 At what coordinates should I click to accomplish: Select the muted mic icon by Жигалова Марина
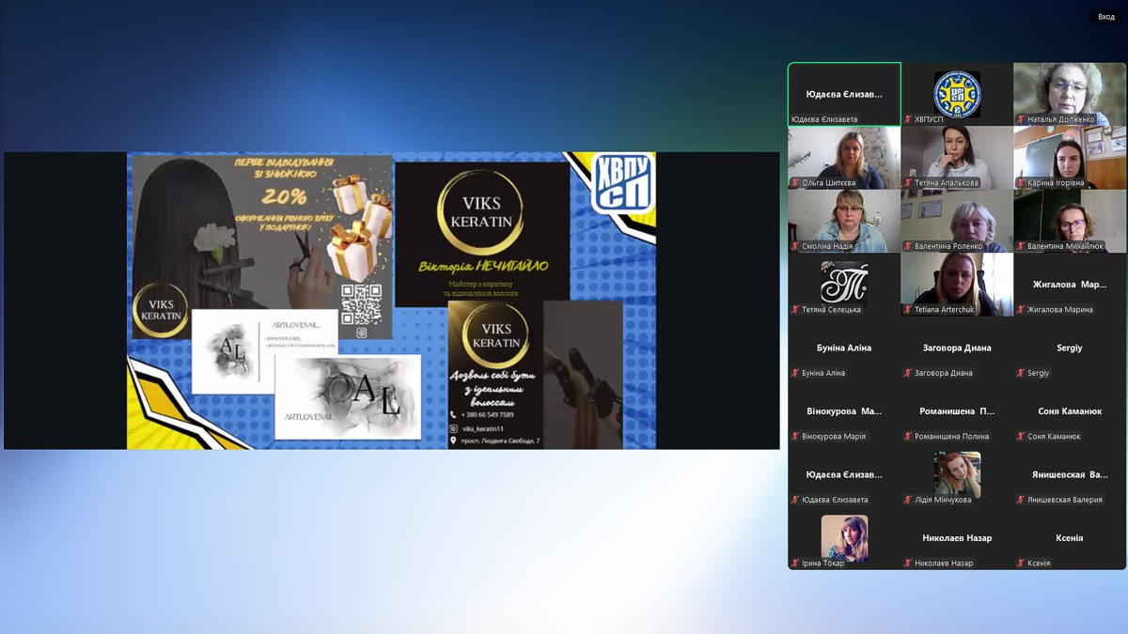(1021, 310)
